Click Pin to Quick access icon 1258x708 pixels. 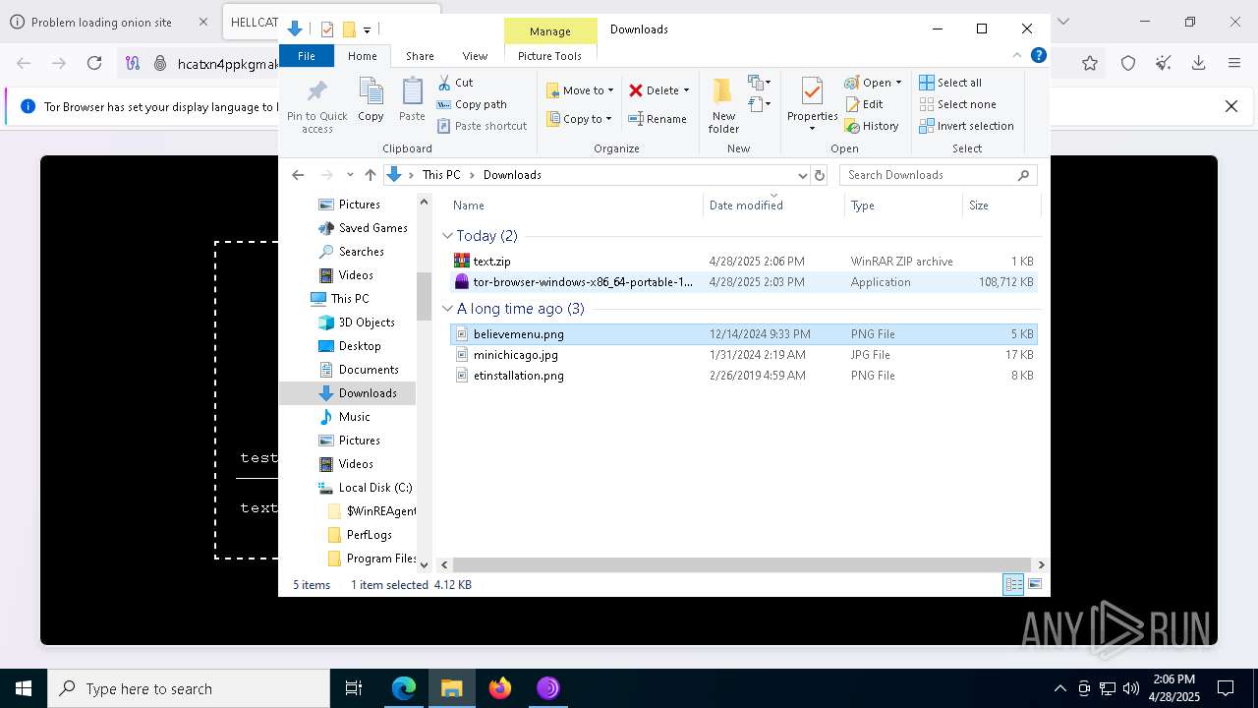point(316,106)
